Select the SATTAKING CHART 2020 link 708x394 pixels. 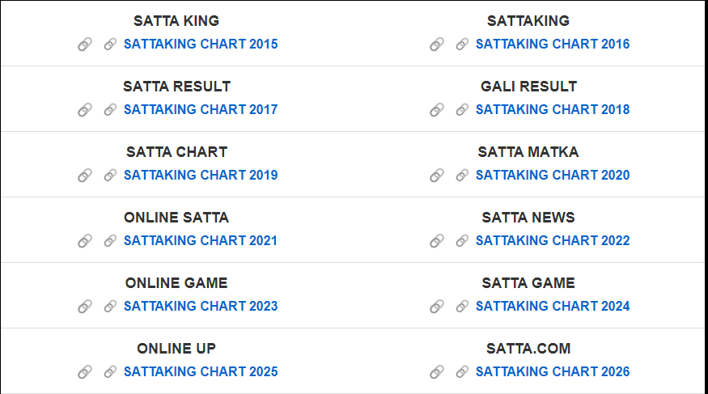coord(552,175)
